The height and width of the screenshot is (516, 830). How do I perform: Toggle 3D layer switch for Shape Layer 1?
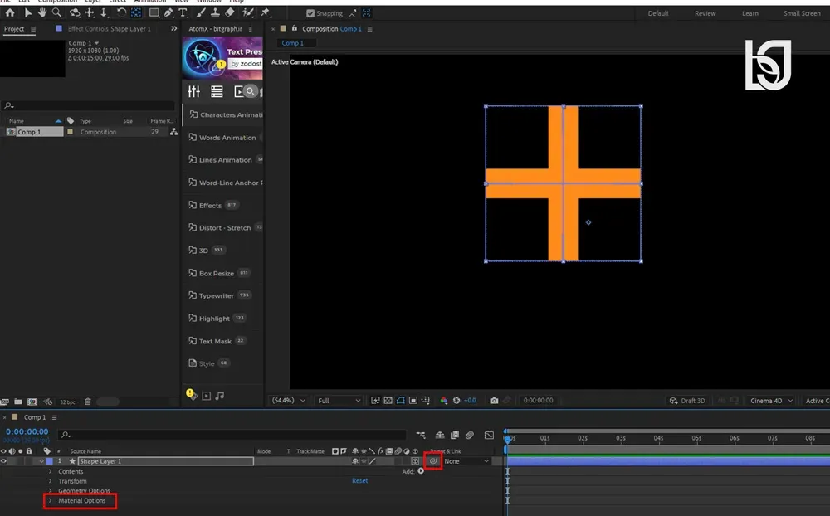pos(415,461)
